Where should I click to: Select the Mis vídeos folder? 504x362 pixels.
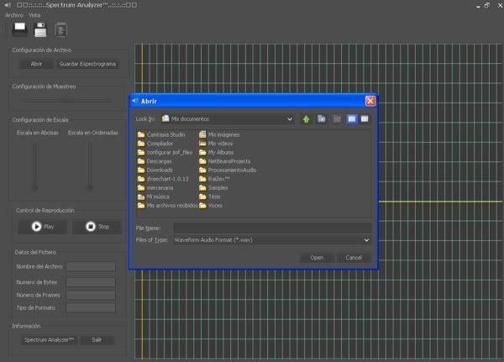216,144
